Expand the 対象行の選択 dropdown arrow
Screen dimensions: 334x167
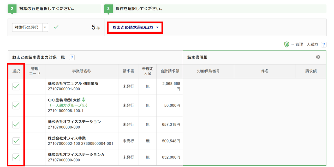[x=45, y=27]
